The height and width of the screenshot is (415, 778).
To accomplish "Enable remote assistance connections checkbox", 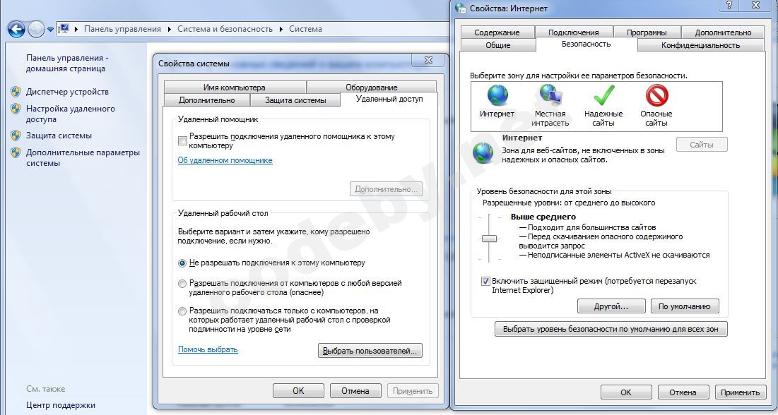I will click(x=182, y=141).
